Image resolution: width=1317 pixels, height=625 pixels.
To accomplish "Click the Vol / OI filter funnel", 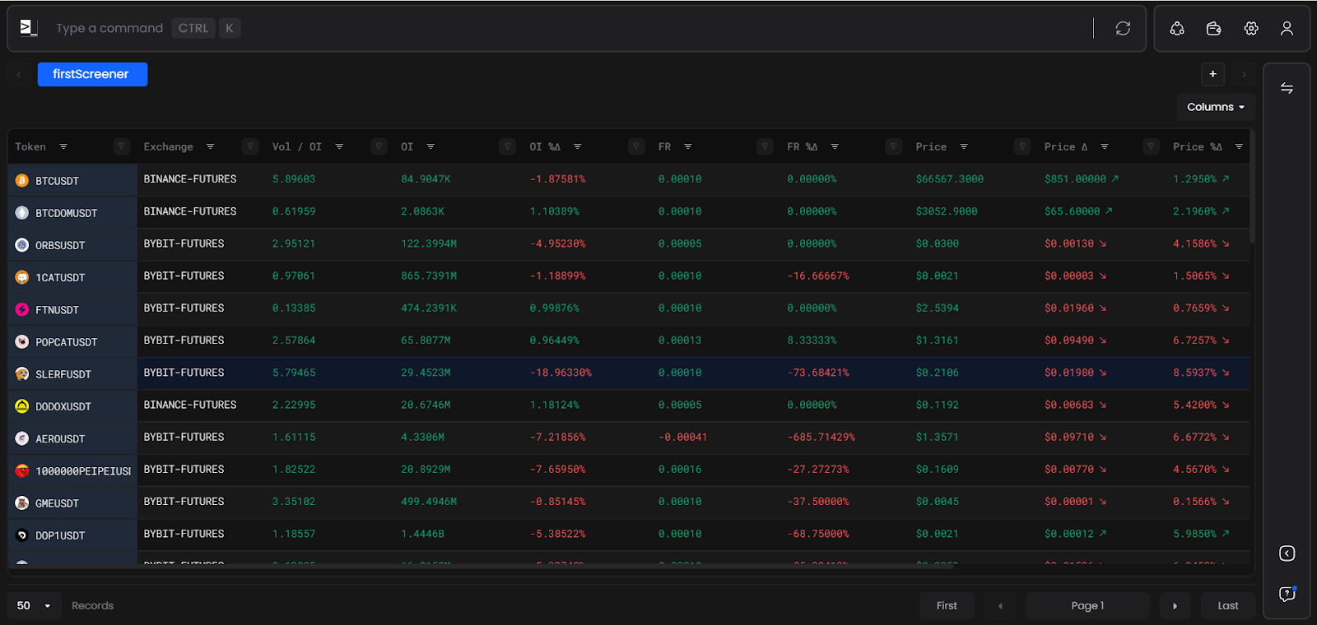I will [x=379, y=146].
